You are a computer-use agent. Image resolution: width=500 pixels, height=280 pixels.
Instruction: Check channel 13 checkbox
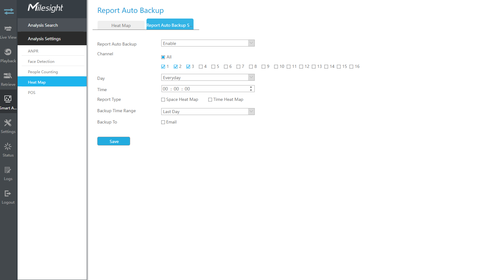click(x=314, y=67)
